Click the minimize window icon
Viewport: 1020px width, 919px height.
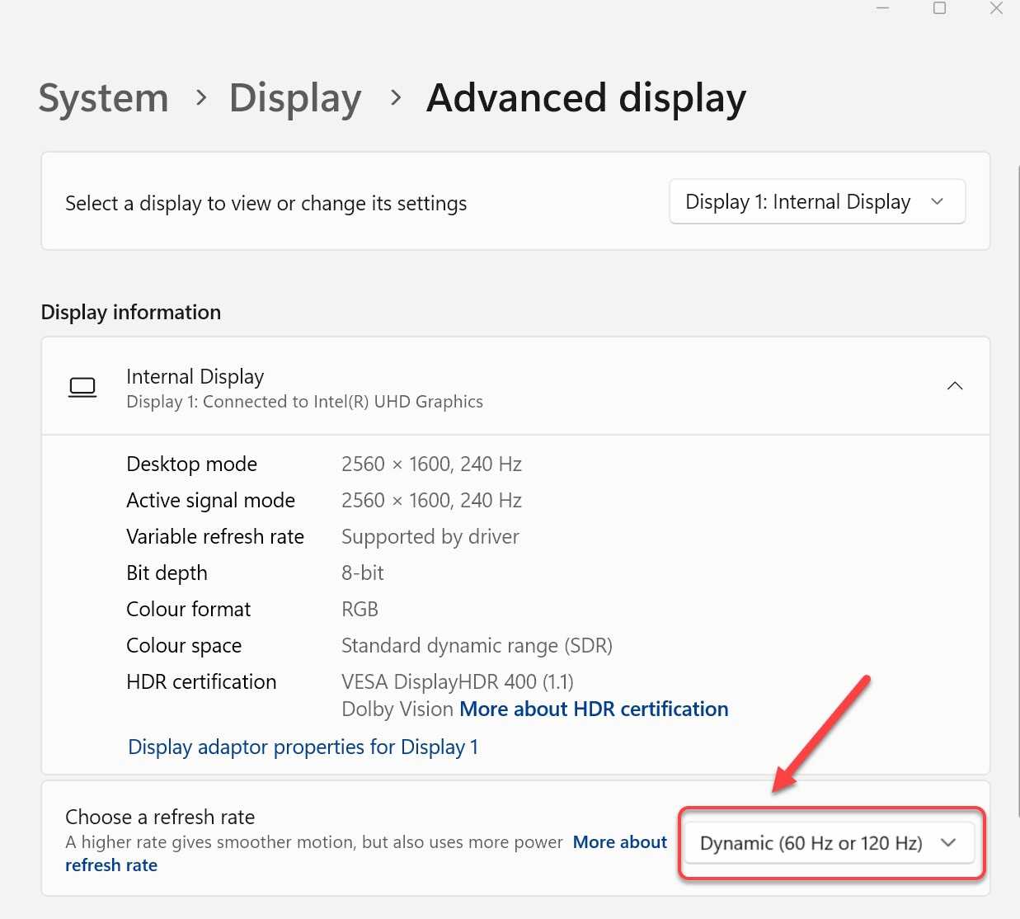[882, 8]
